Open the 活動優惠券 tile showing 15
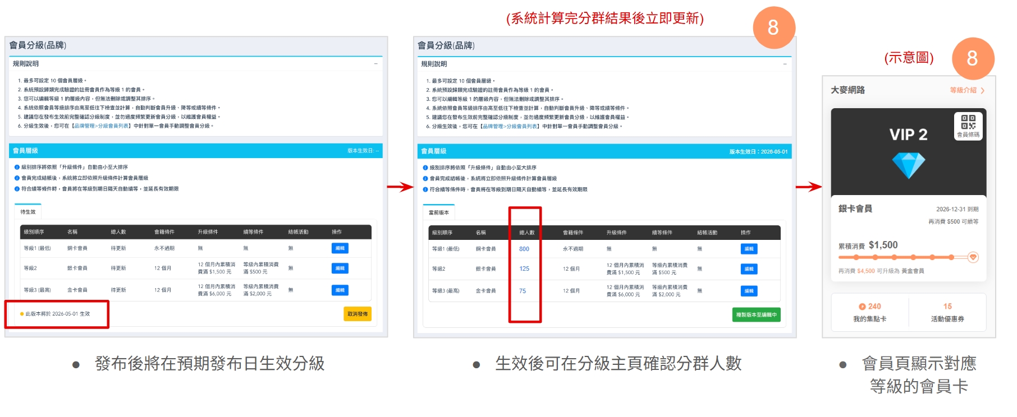The image size is (1017, 417). (x=947, y=312)
